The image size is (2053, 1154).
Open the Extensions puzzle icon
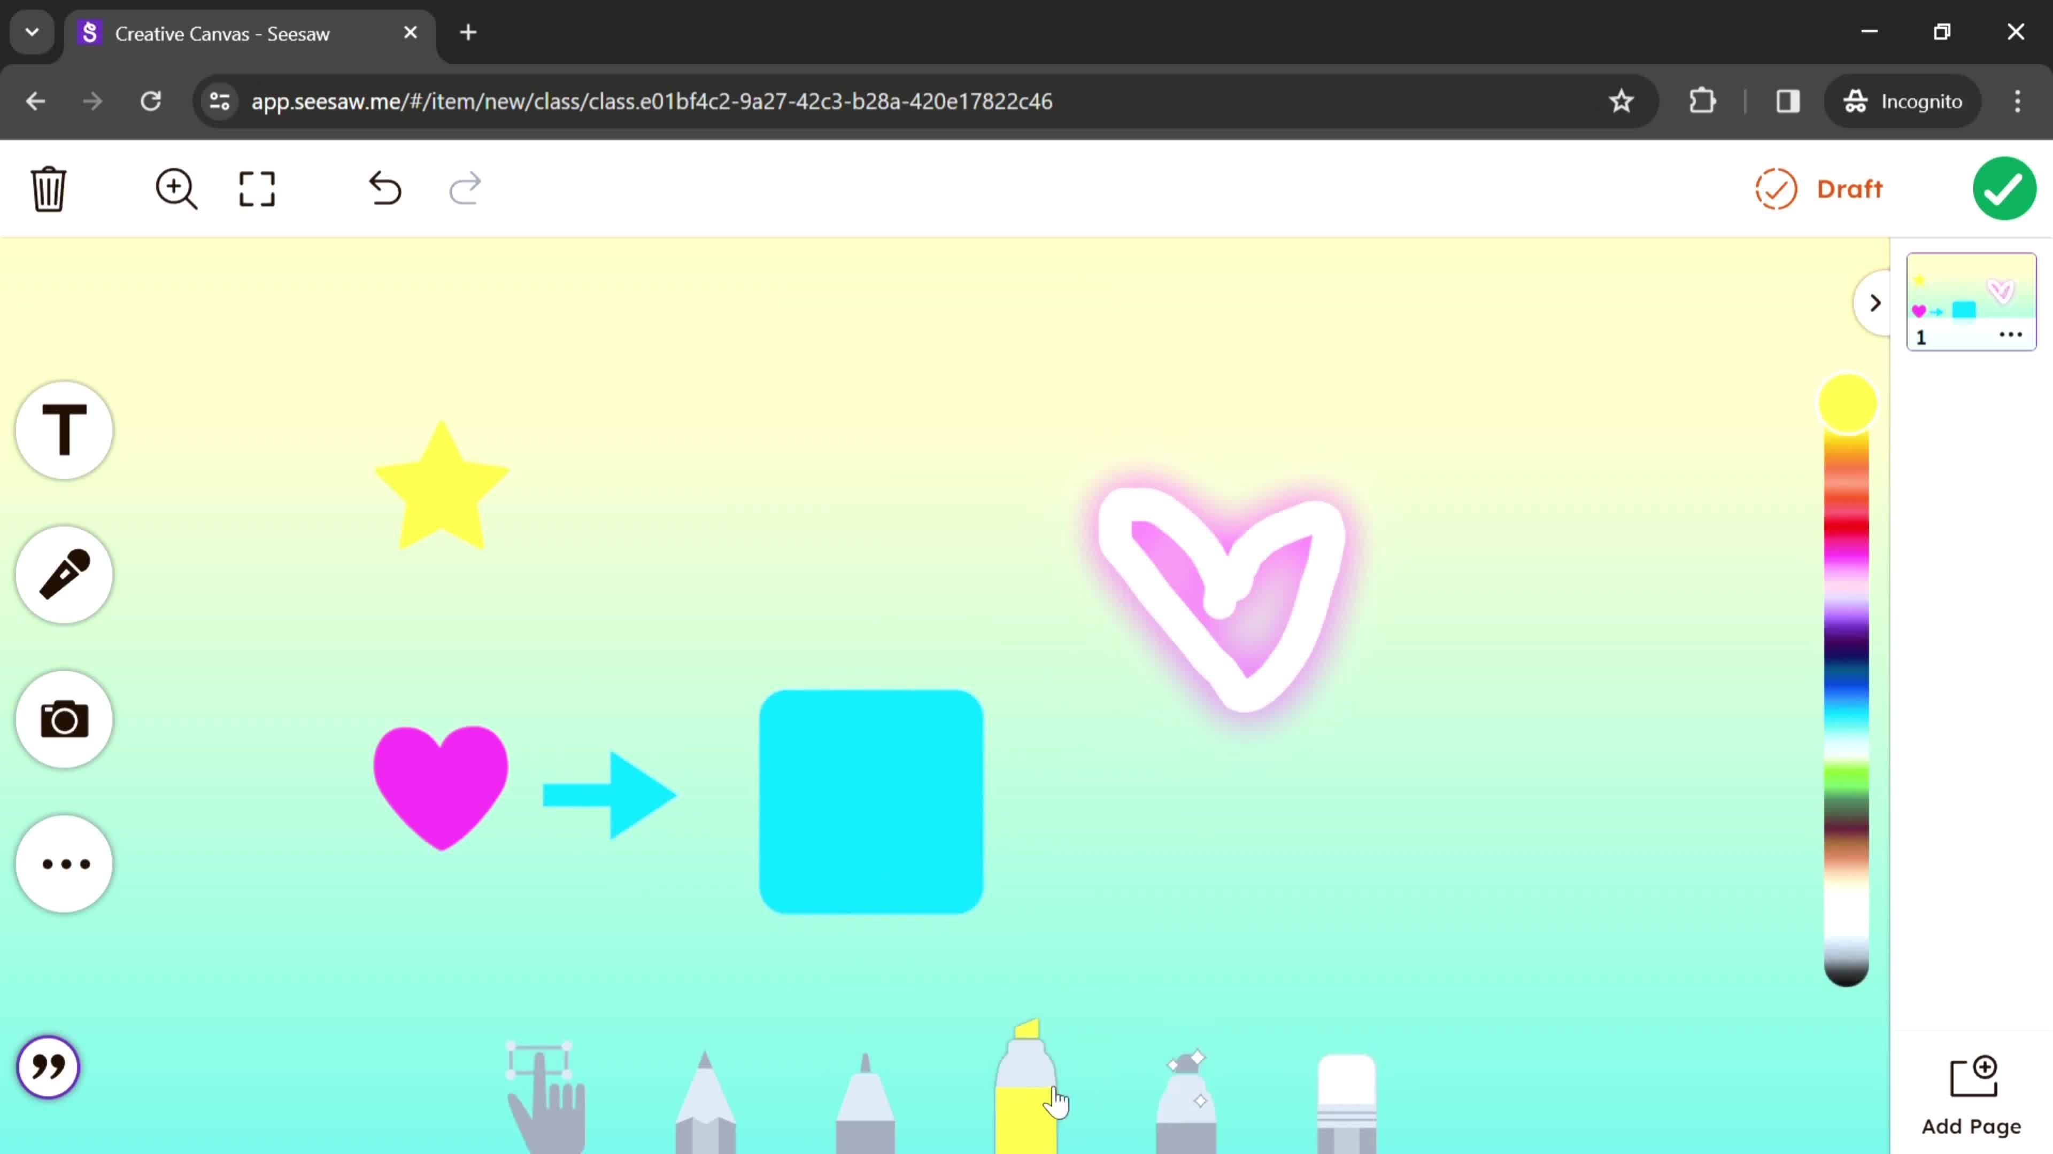coord(1702,101)
